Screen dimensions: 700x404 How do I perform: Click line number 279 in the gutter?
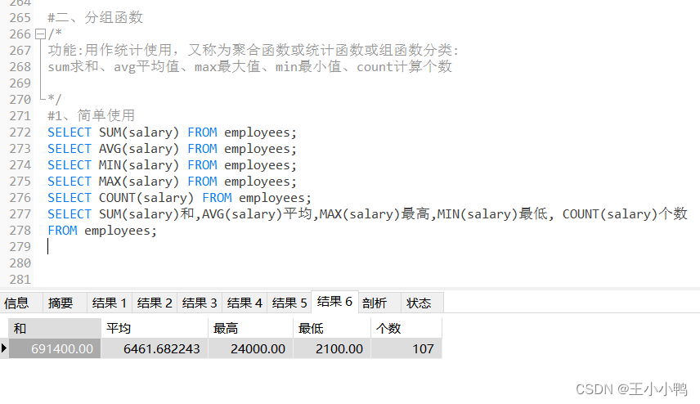pyautogui.click(x=20, y=246)
